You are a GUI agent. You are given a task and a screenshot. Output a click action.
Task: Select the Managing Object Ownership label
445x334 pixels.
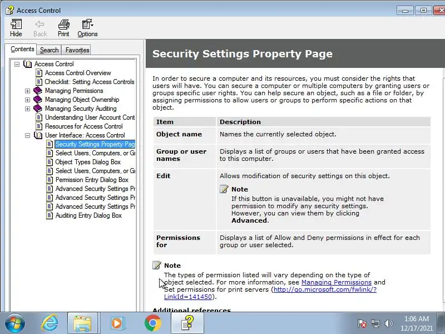point(82,100)
